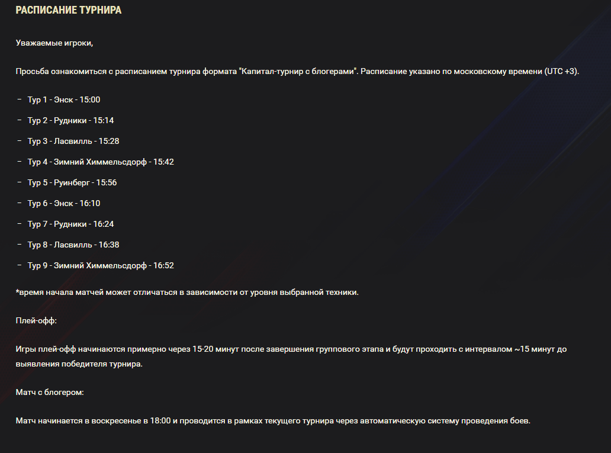Click the 'Тур 3 - Ласвилль - 15:28' entry
The image size is (611, 453).
click(x=73, y=141)
